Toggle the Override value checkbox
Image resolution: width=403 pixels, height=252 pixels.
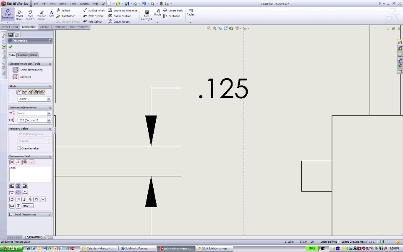(19, 148)
